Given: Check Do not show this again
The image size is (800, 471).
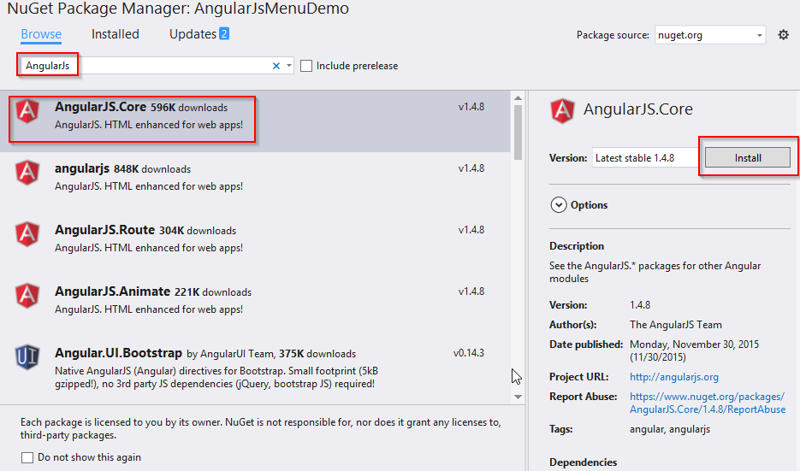Looking at the screenshot, I should coord(27,457).
